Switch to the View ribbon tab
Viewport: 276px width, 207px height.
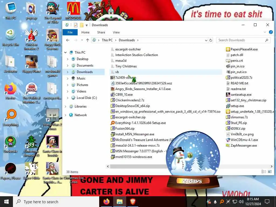[x=116, y=32]
